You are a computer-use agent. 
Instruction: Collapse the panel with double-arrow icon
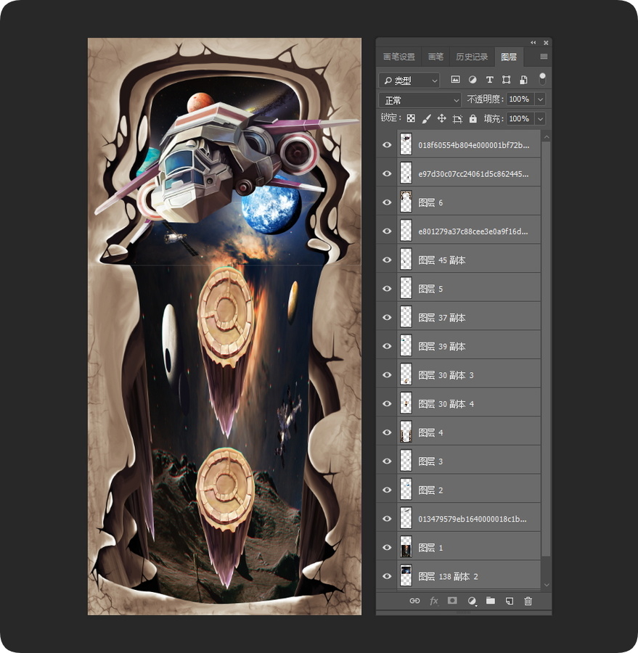[533, 43]
